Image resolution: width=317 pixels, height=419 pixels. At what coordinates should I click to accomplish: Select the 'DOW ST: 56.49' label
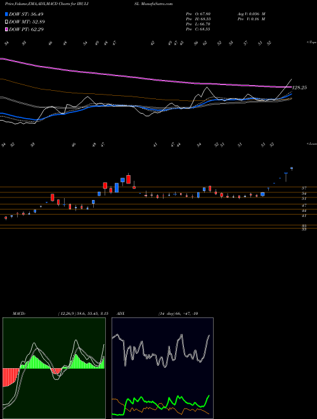click(x=26, y=14)
